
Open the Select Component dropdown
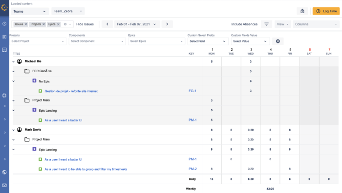(x=97, y=41)
